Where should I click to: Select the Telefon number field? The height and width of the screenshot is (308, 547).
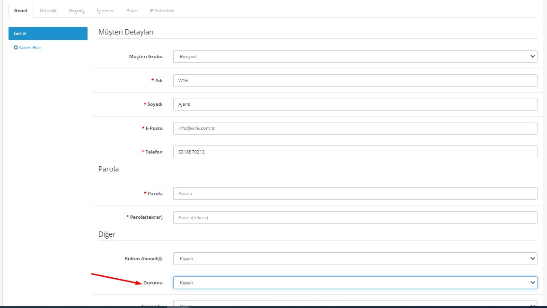pos(355,152)
